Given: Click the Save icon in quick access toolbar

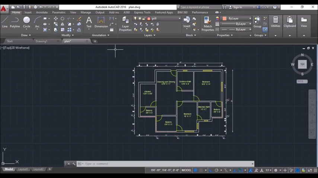Looking at the screenshot, I should point(24,7).
